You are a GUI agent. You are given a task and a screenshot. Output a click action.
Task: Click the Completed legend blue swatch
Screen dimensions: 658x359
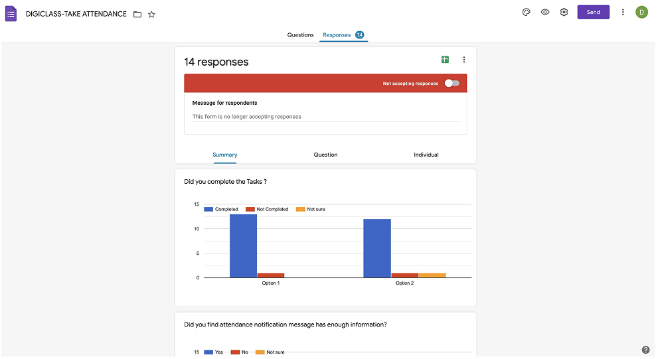coord(208,209)
